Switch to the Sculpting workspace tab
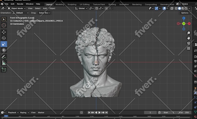The width and height of the screenshot is (197, 119). [72, 4]
